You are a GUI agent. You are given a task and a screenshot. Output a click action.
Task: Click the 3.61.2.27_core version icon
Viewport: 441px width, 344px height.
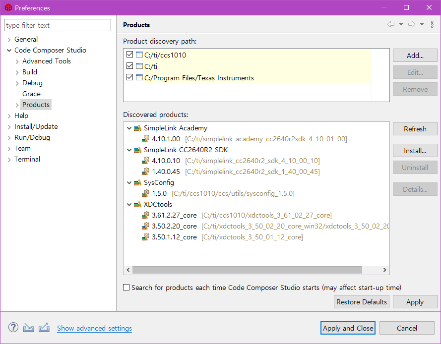coord(145,215)
